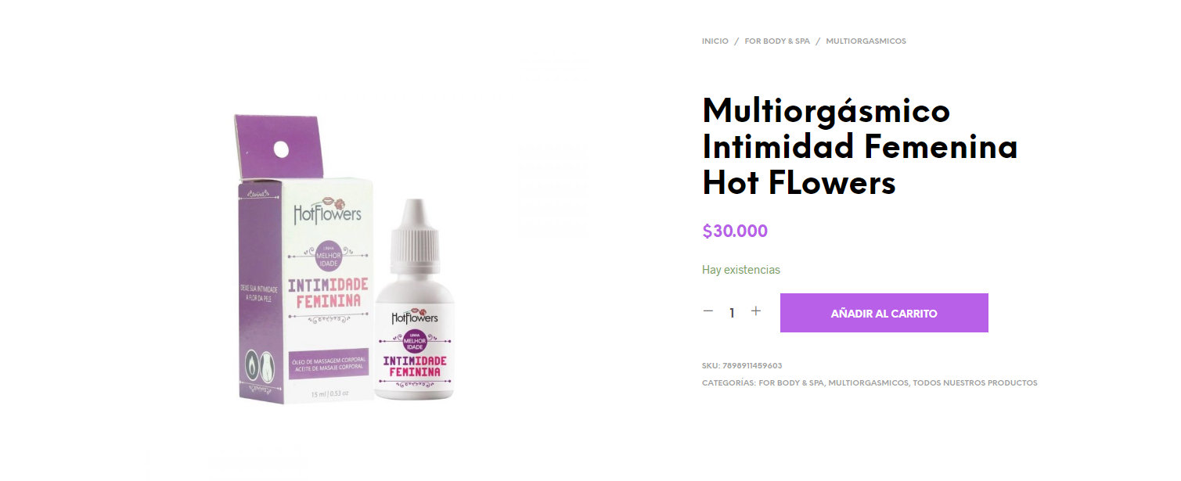
Task: Open MULTIORGASMICOS in the Categorías line
Action: click(869, 383)
